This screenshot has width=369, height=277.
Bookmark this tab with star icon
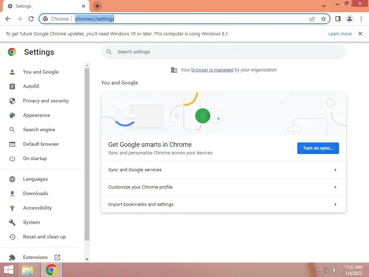[x=324, y=19]
